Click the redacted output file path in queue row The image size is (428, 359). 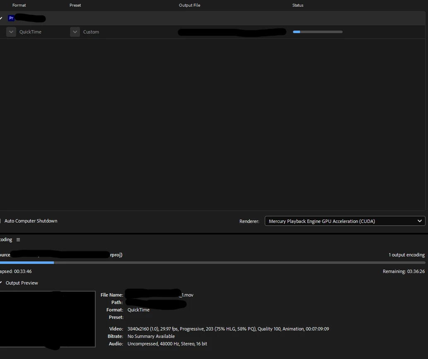pos(232,32)
